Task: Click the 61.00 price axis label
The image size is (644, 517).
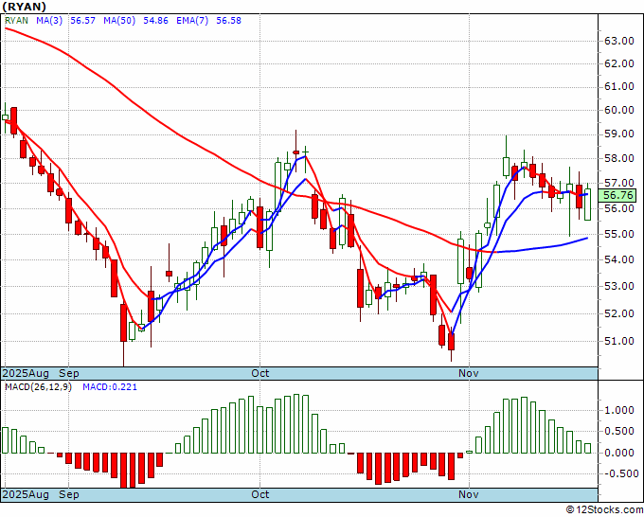Action: [x=619, y=87]
